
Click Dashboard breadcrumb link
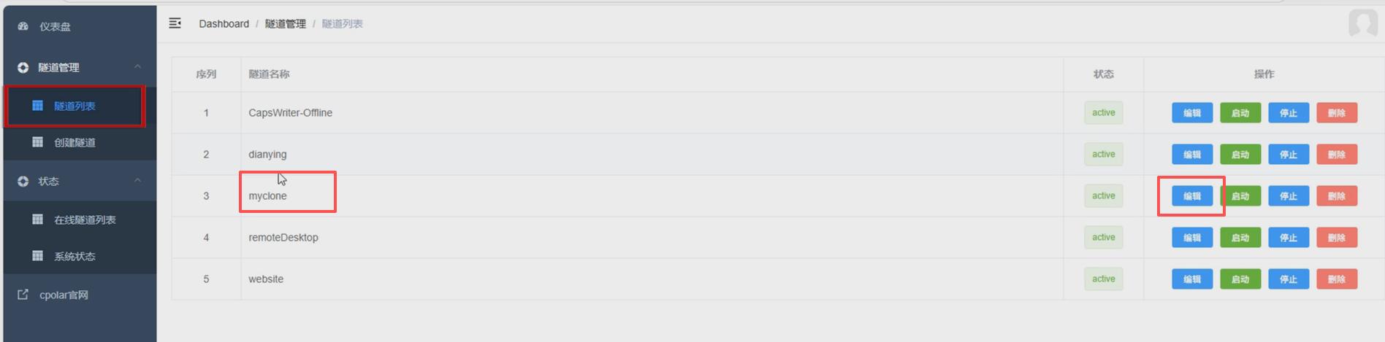click(x=224, y=24)
